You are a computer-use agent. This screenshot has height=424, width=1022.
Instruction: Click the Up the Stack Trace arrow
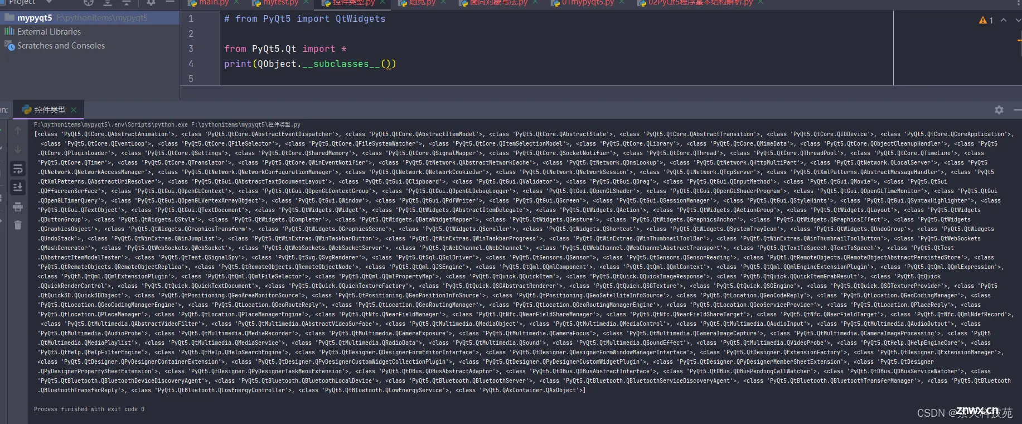18,131
